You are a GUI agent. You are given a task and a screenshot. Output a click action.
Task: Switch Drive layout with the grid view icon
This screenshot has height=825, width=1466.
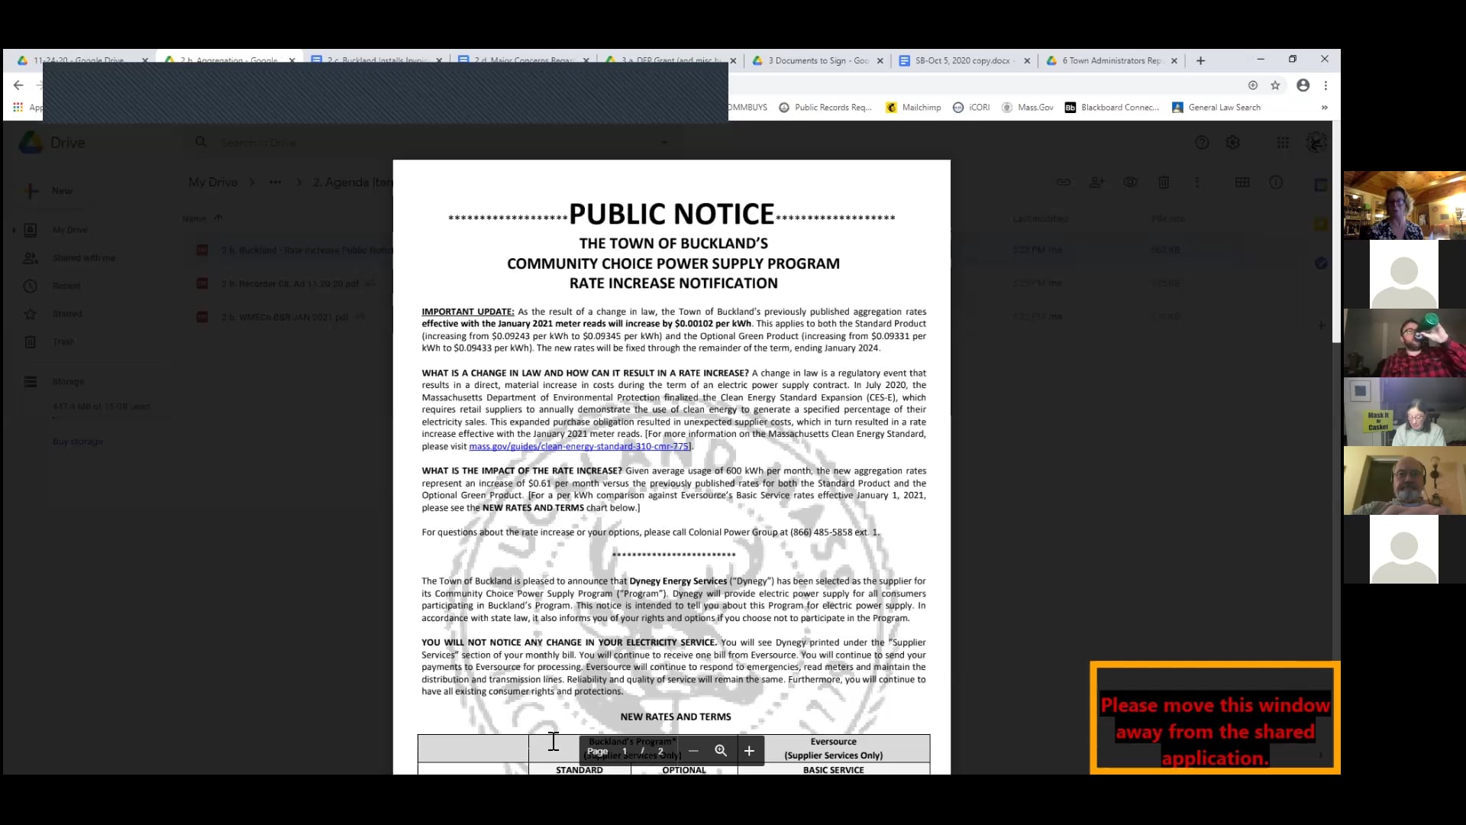[1242, 183]
